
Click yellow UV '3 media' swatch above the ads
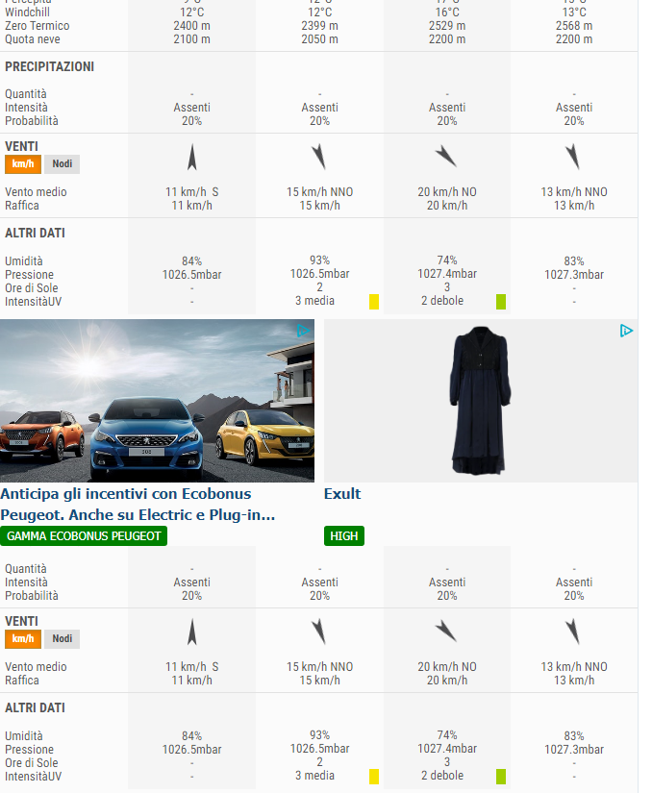(x=374, y=302)
